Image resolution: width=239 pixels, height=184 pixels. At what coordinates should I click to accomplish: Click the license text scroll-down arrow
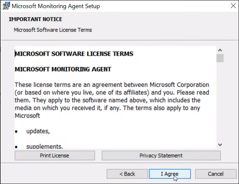click(x=220, y=145)
